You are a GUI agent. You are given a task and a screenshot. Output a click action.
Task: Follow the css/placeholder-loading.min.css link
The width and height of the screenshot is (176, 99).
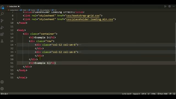click(x=90, y=19)
